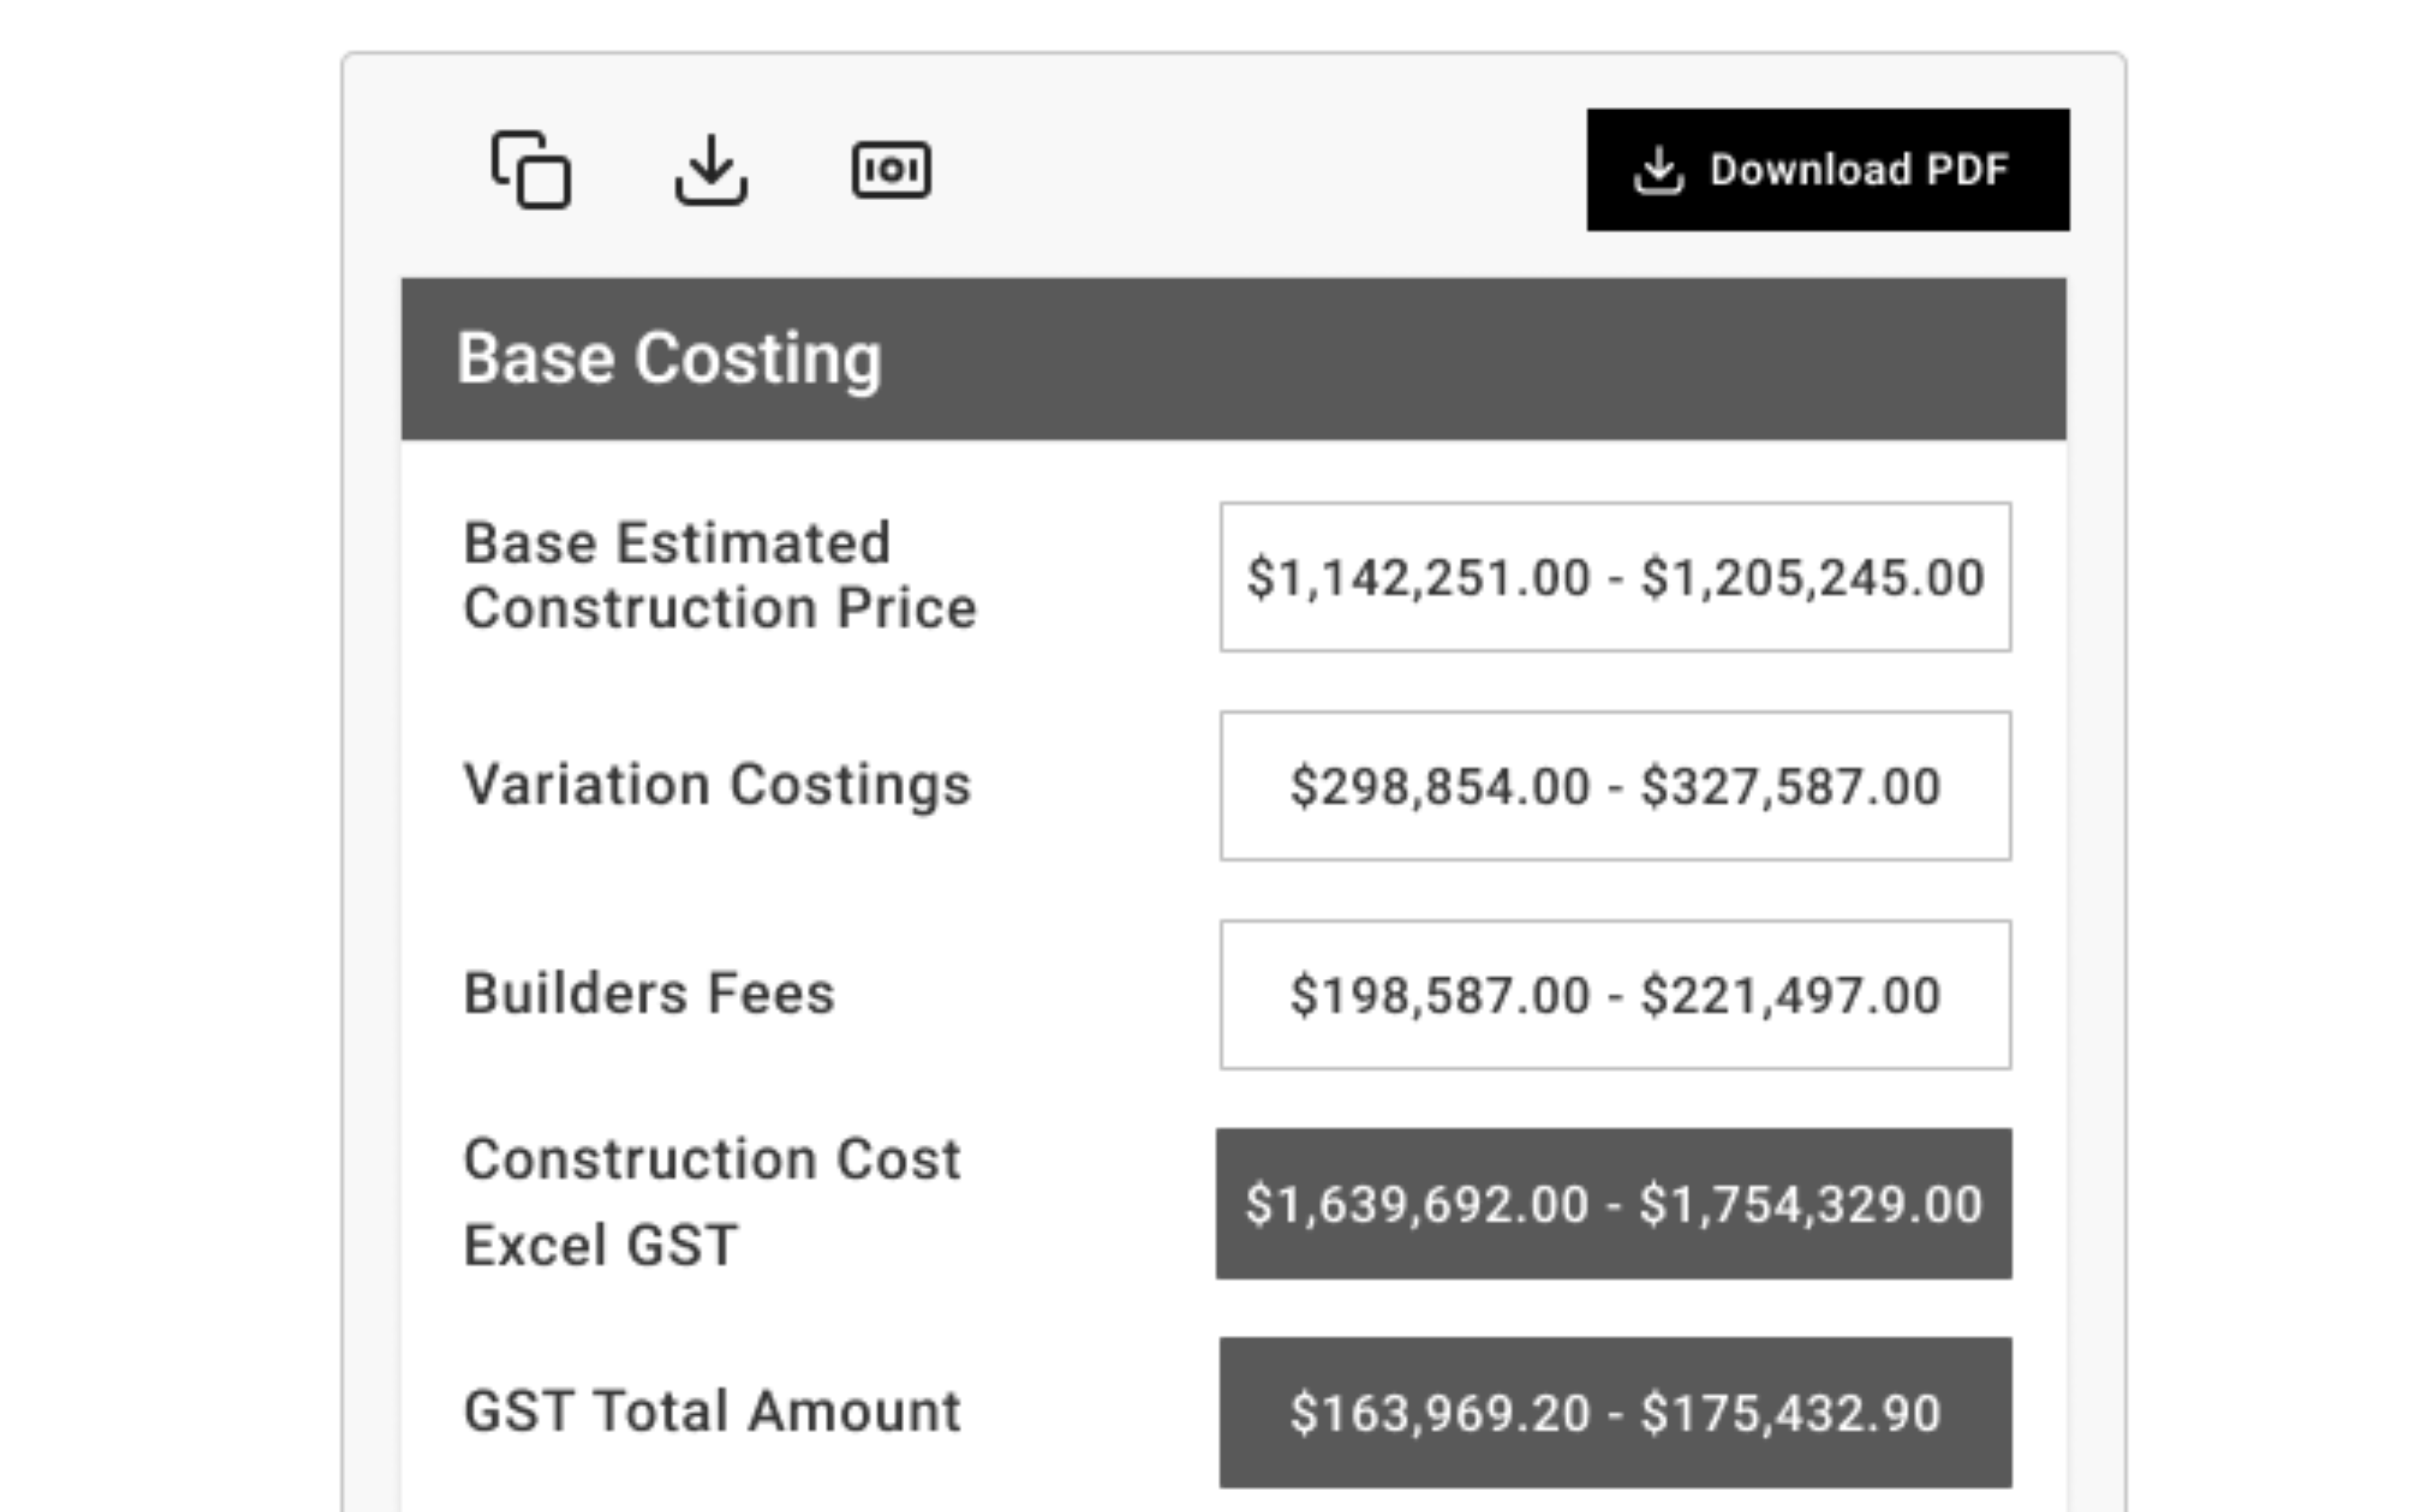Select the Base Costing section header
Image resolution: width=2420 pixels, height=1512 pixels.
click(x=1233, y=359)
